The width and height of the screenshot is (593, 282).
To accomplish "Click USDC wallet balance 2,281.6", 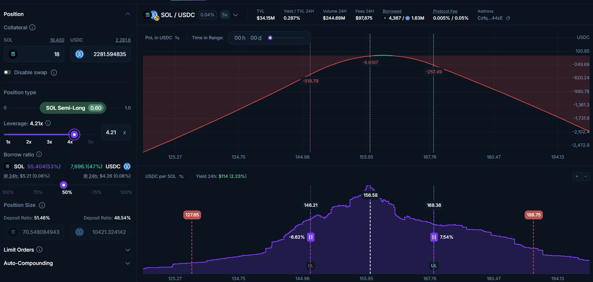I will coord(123,40).
